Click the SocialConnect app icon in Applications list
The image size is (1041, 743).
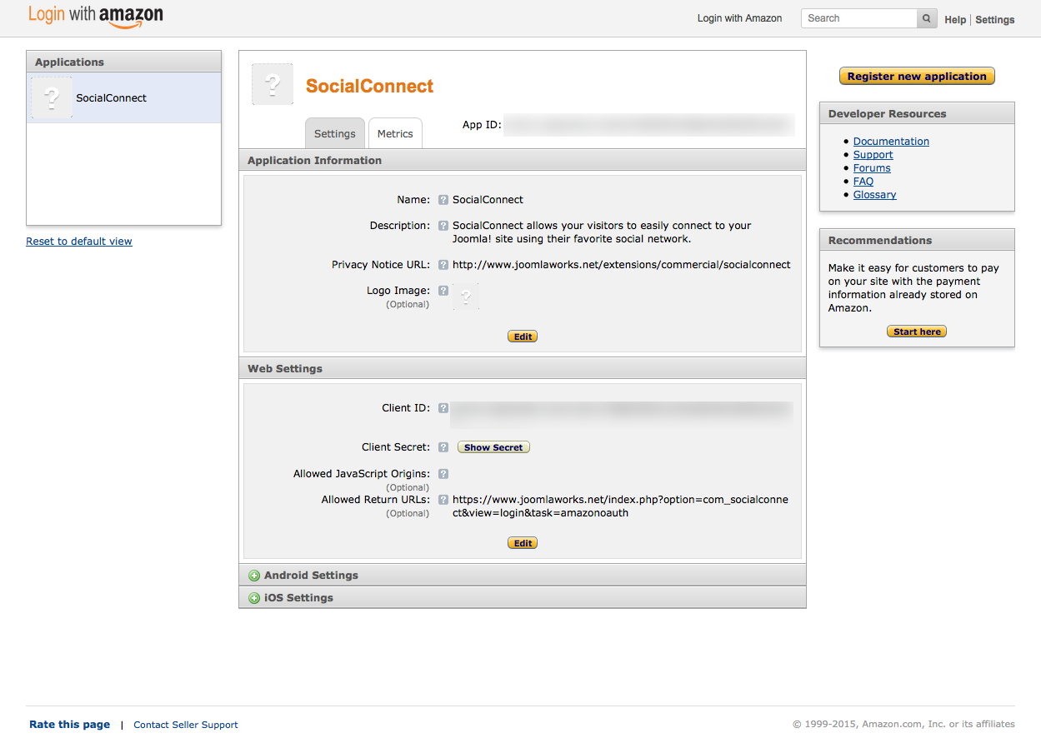point(52,97)
